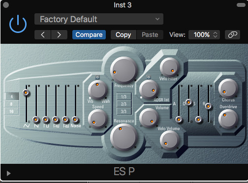Click the Attack (A) envelope slider handle
248x183 pixels.
coord(179,120)
